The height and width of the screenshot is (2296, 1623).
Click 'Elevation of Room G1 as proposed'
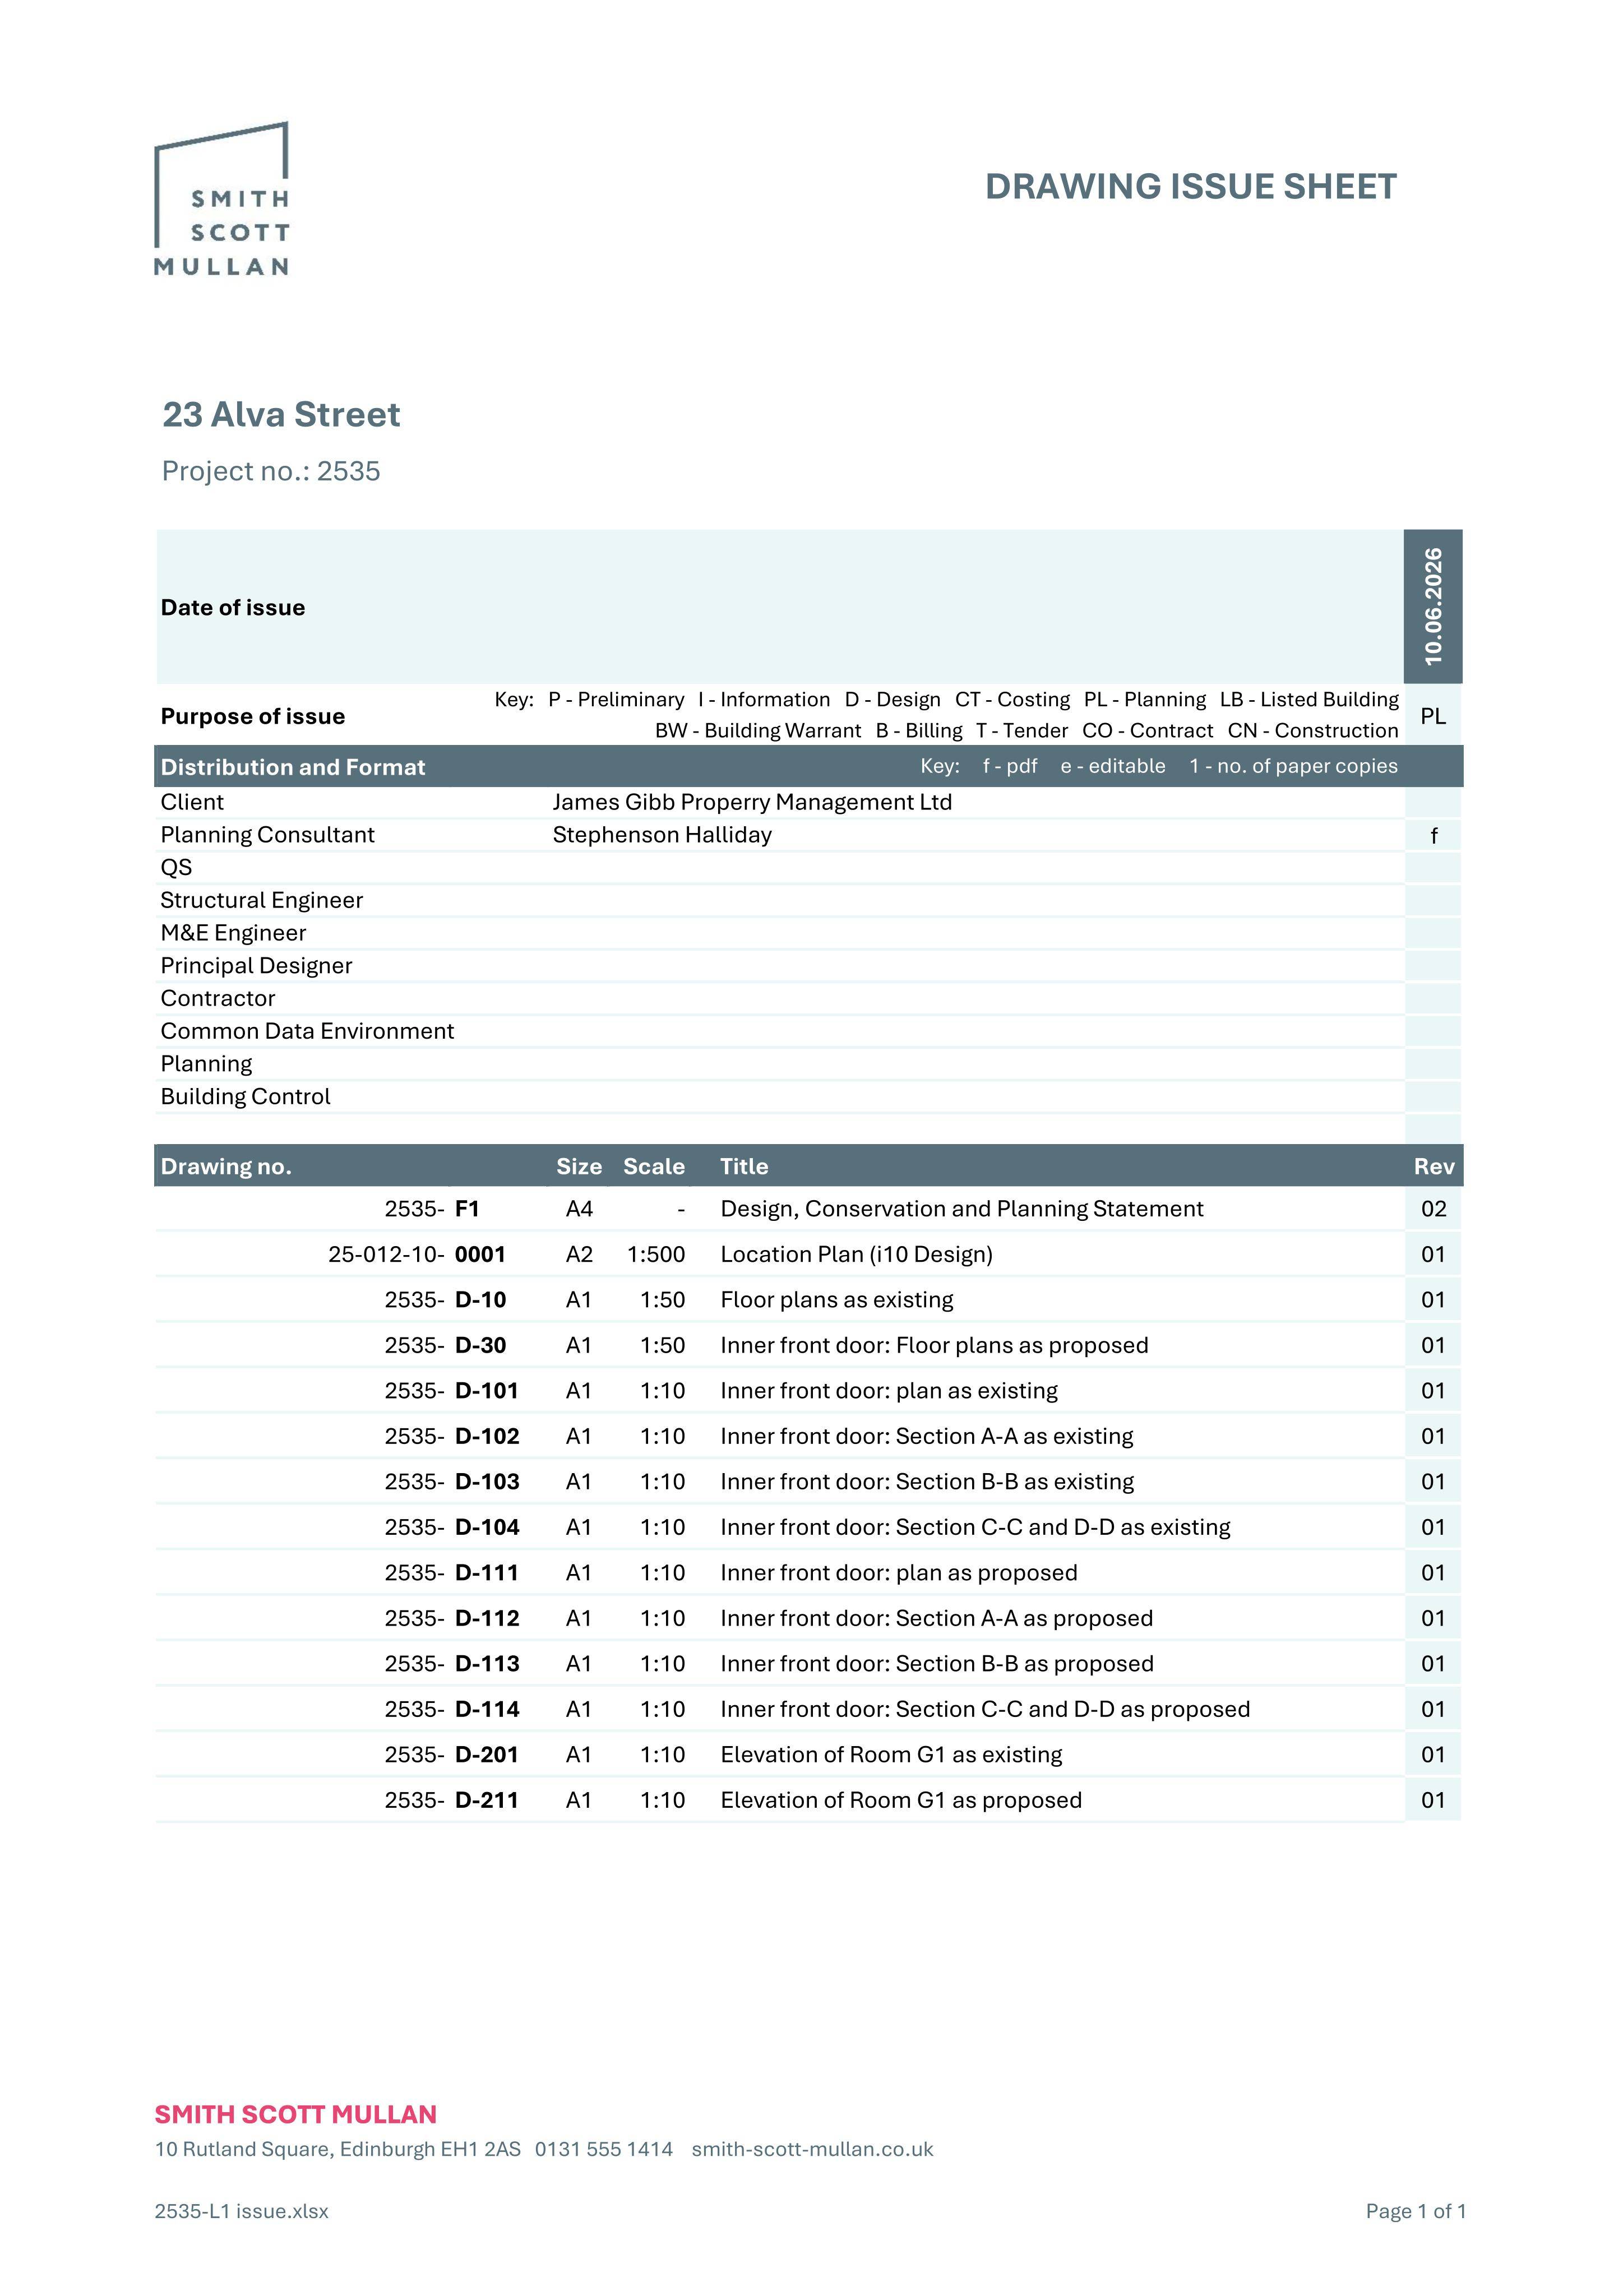[x=900, y=1801]
